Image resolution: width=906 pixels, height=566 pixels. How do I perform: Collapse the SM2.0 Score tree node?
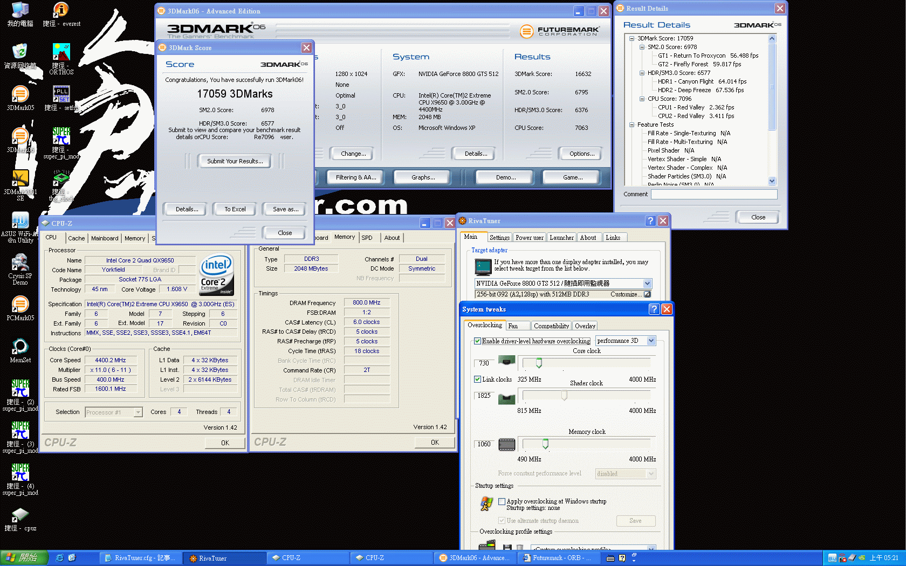pyautogui.click(x=642, y=47)
